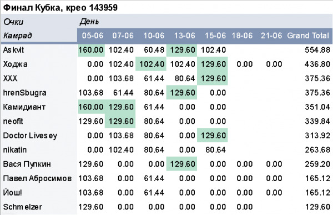
Task: Click the XXX row name
Action: [10, 78]
